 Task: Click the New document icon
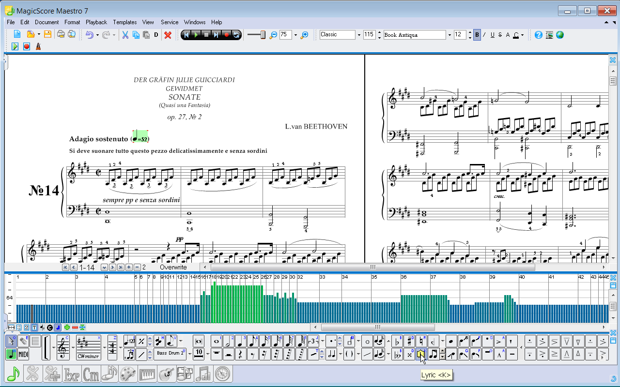coord(17,34)
